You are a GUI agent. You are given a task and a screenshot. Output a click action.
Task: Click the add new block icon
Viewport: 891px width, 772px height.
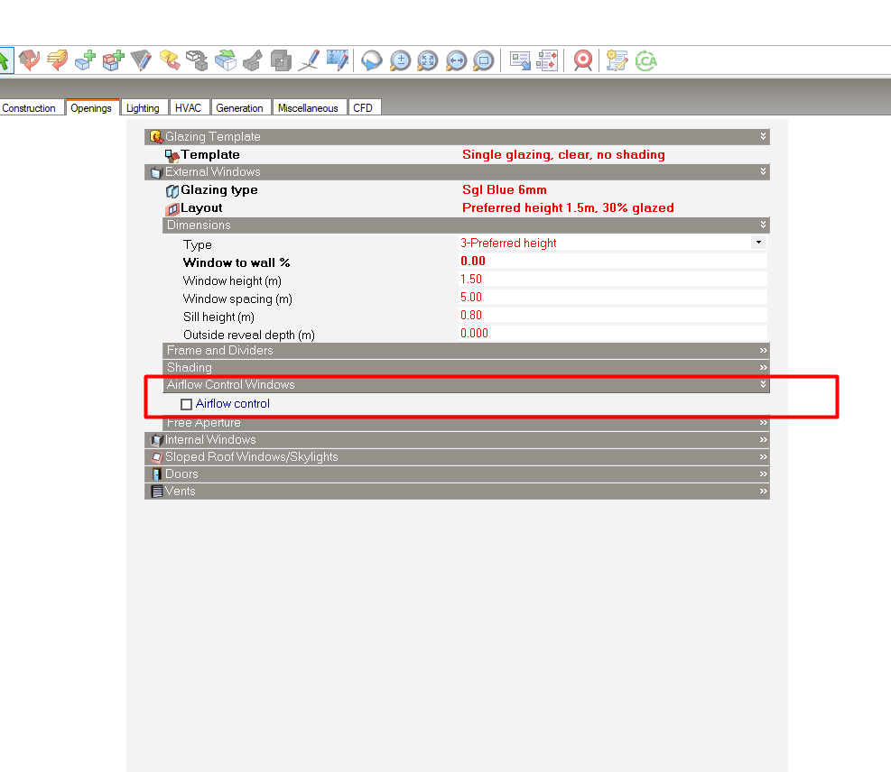click(85, 60)
